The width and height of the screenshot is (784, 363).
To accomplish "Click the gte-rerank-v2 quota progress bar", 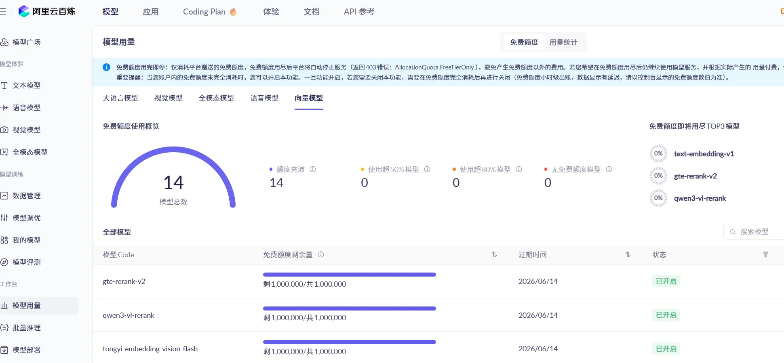I will (349, 275).
